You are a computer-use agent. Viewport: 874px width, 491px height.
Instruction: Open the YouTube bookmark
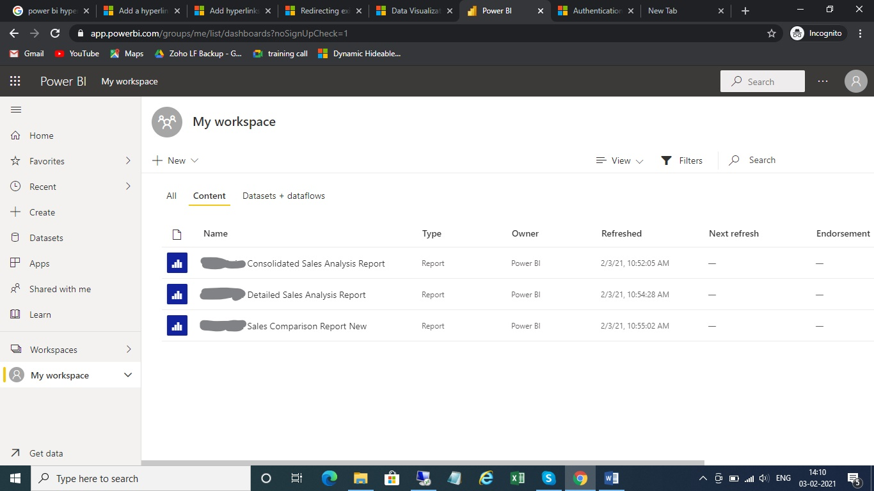tap(77, 54)
